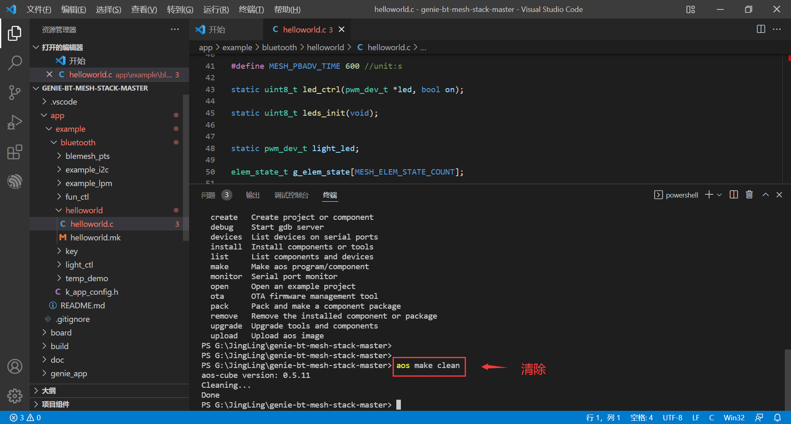Close the helloworld.c editor tab

click(342, 29)
